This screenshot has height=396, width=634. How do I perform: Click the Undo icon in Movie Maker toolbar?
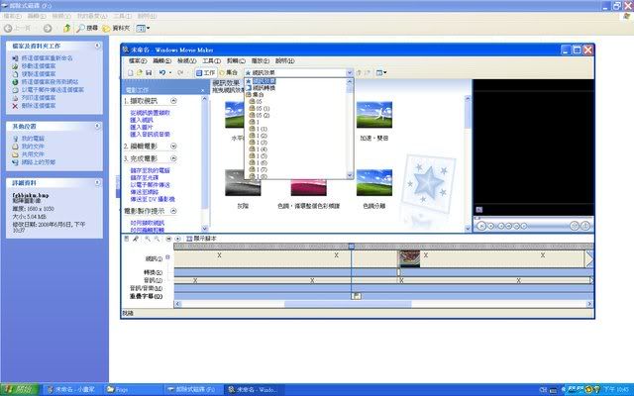pyautogui.click(x=160, y=72)
